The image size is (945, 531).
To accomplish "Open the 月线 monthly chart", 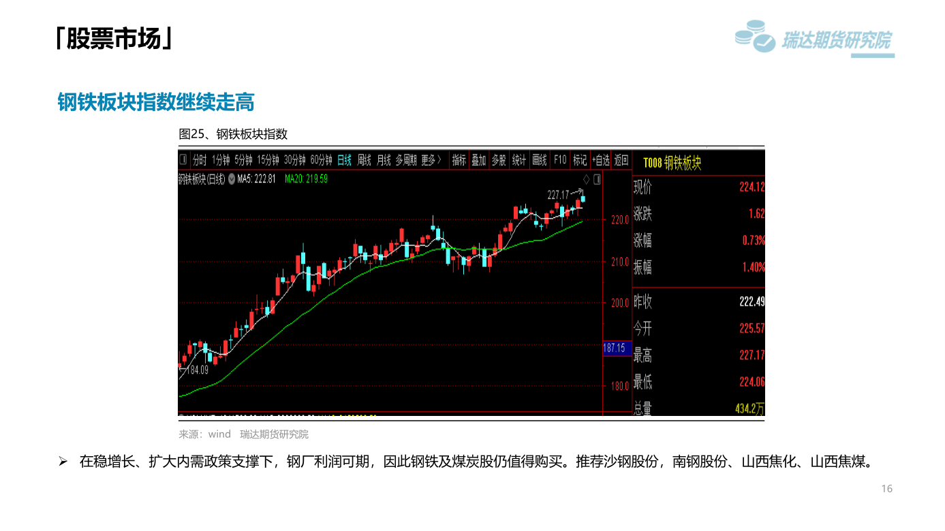I will tap(384, 160).
